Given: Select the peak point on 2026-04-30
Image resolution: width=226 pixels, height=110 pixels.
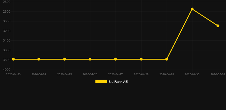Looking at the screenshot, I should (192, 9).
